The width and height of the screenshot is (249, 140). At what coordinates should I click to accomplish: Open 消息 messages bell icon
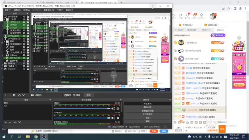[194, 15]
